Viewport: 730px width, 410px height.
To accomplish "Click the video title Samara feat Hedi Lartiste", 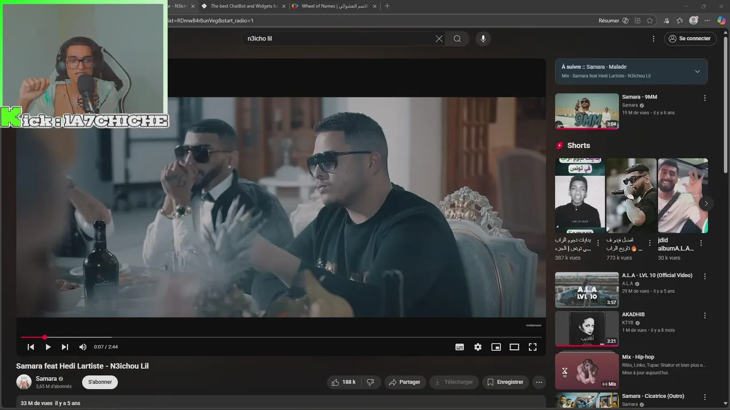I will (82, 366).
